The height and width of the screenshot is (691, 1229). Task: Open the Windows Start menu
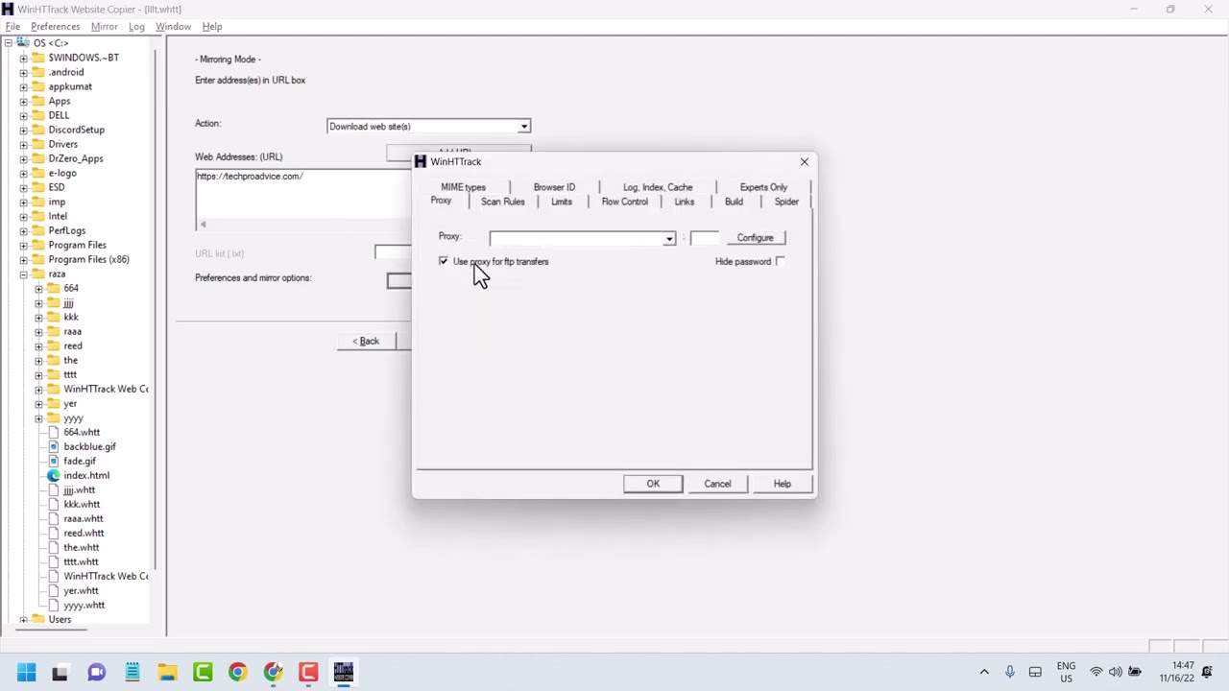click(26, 672)
